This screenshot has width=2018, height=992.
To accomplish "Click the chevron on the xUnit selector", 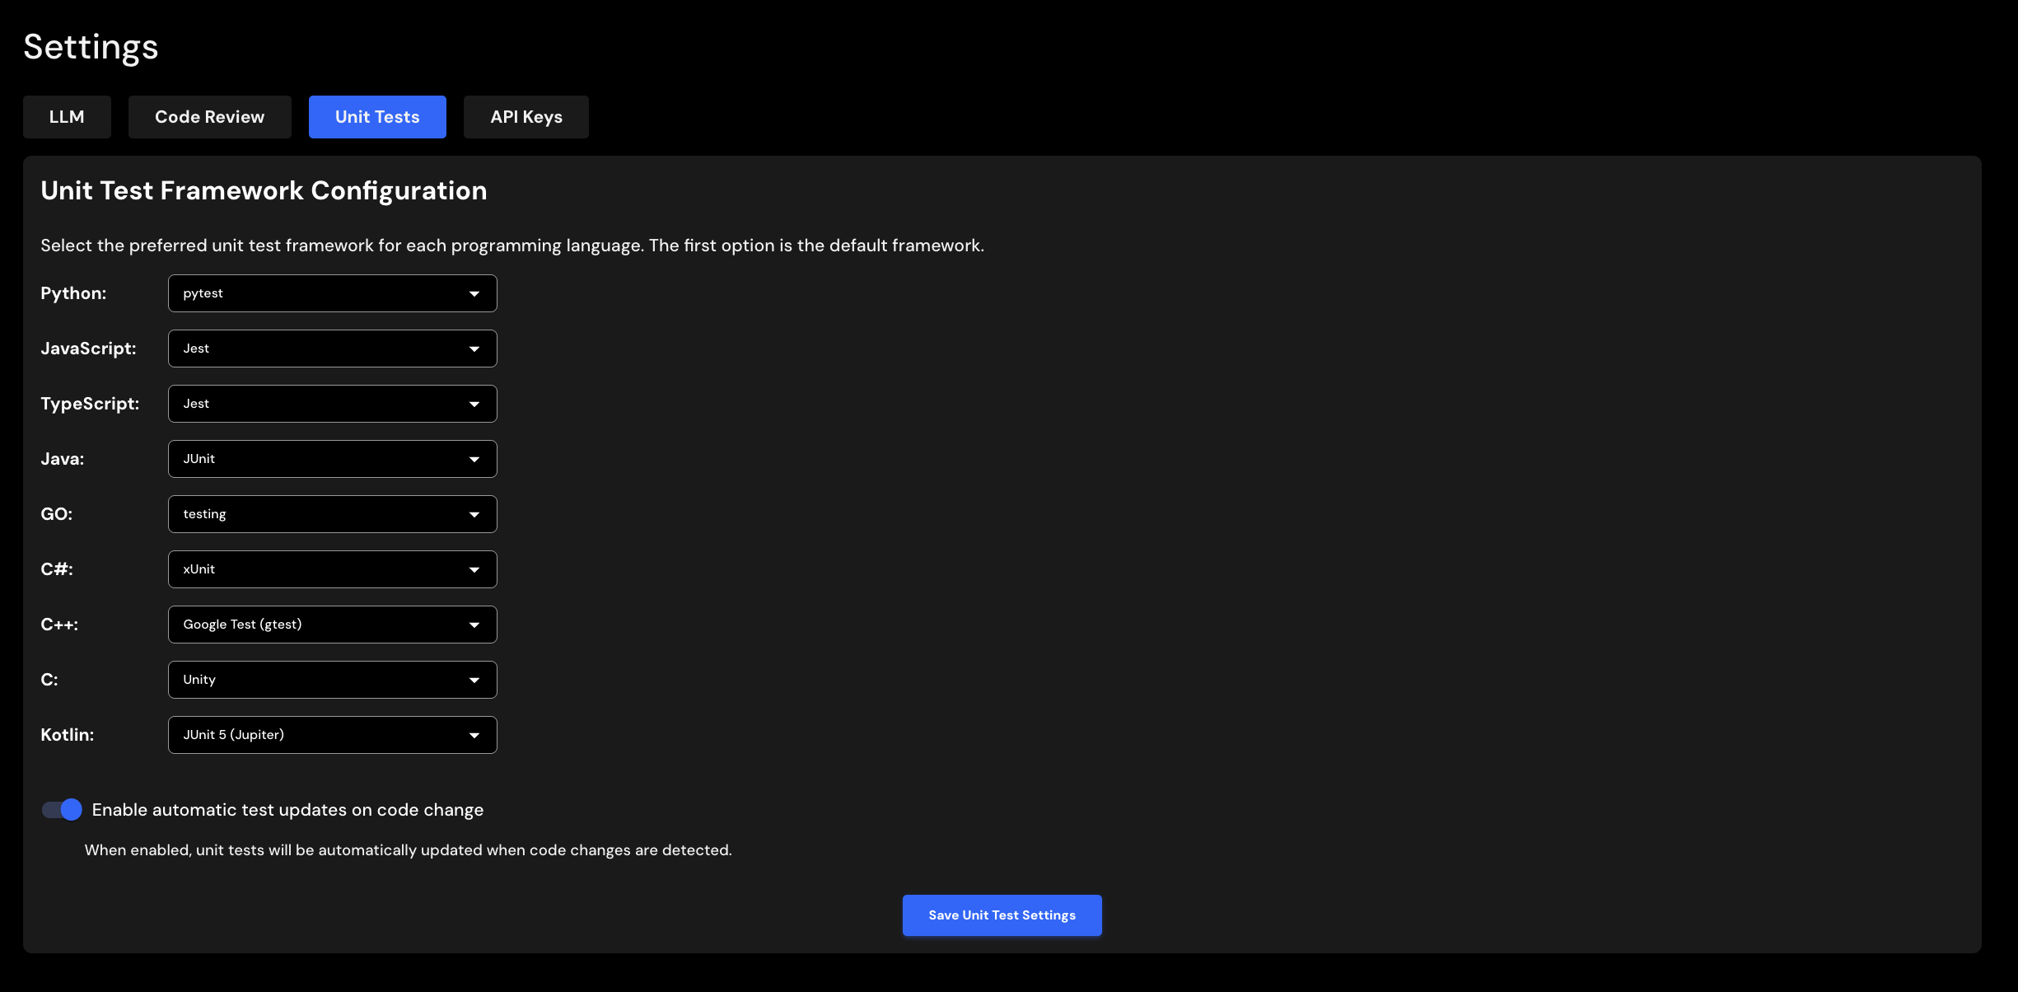I will tap(474, 569).
